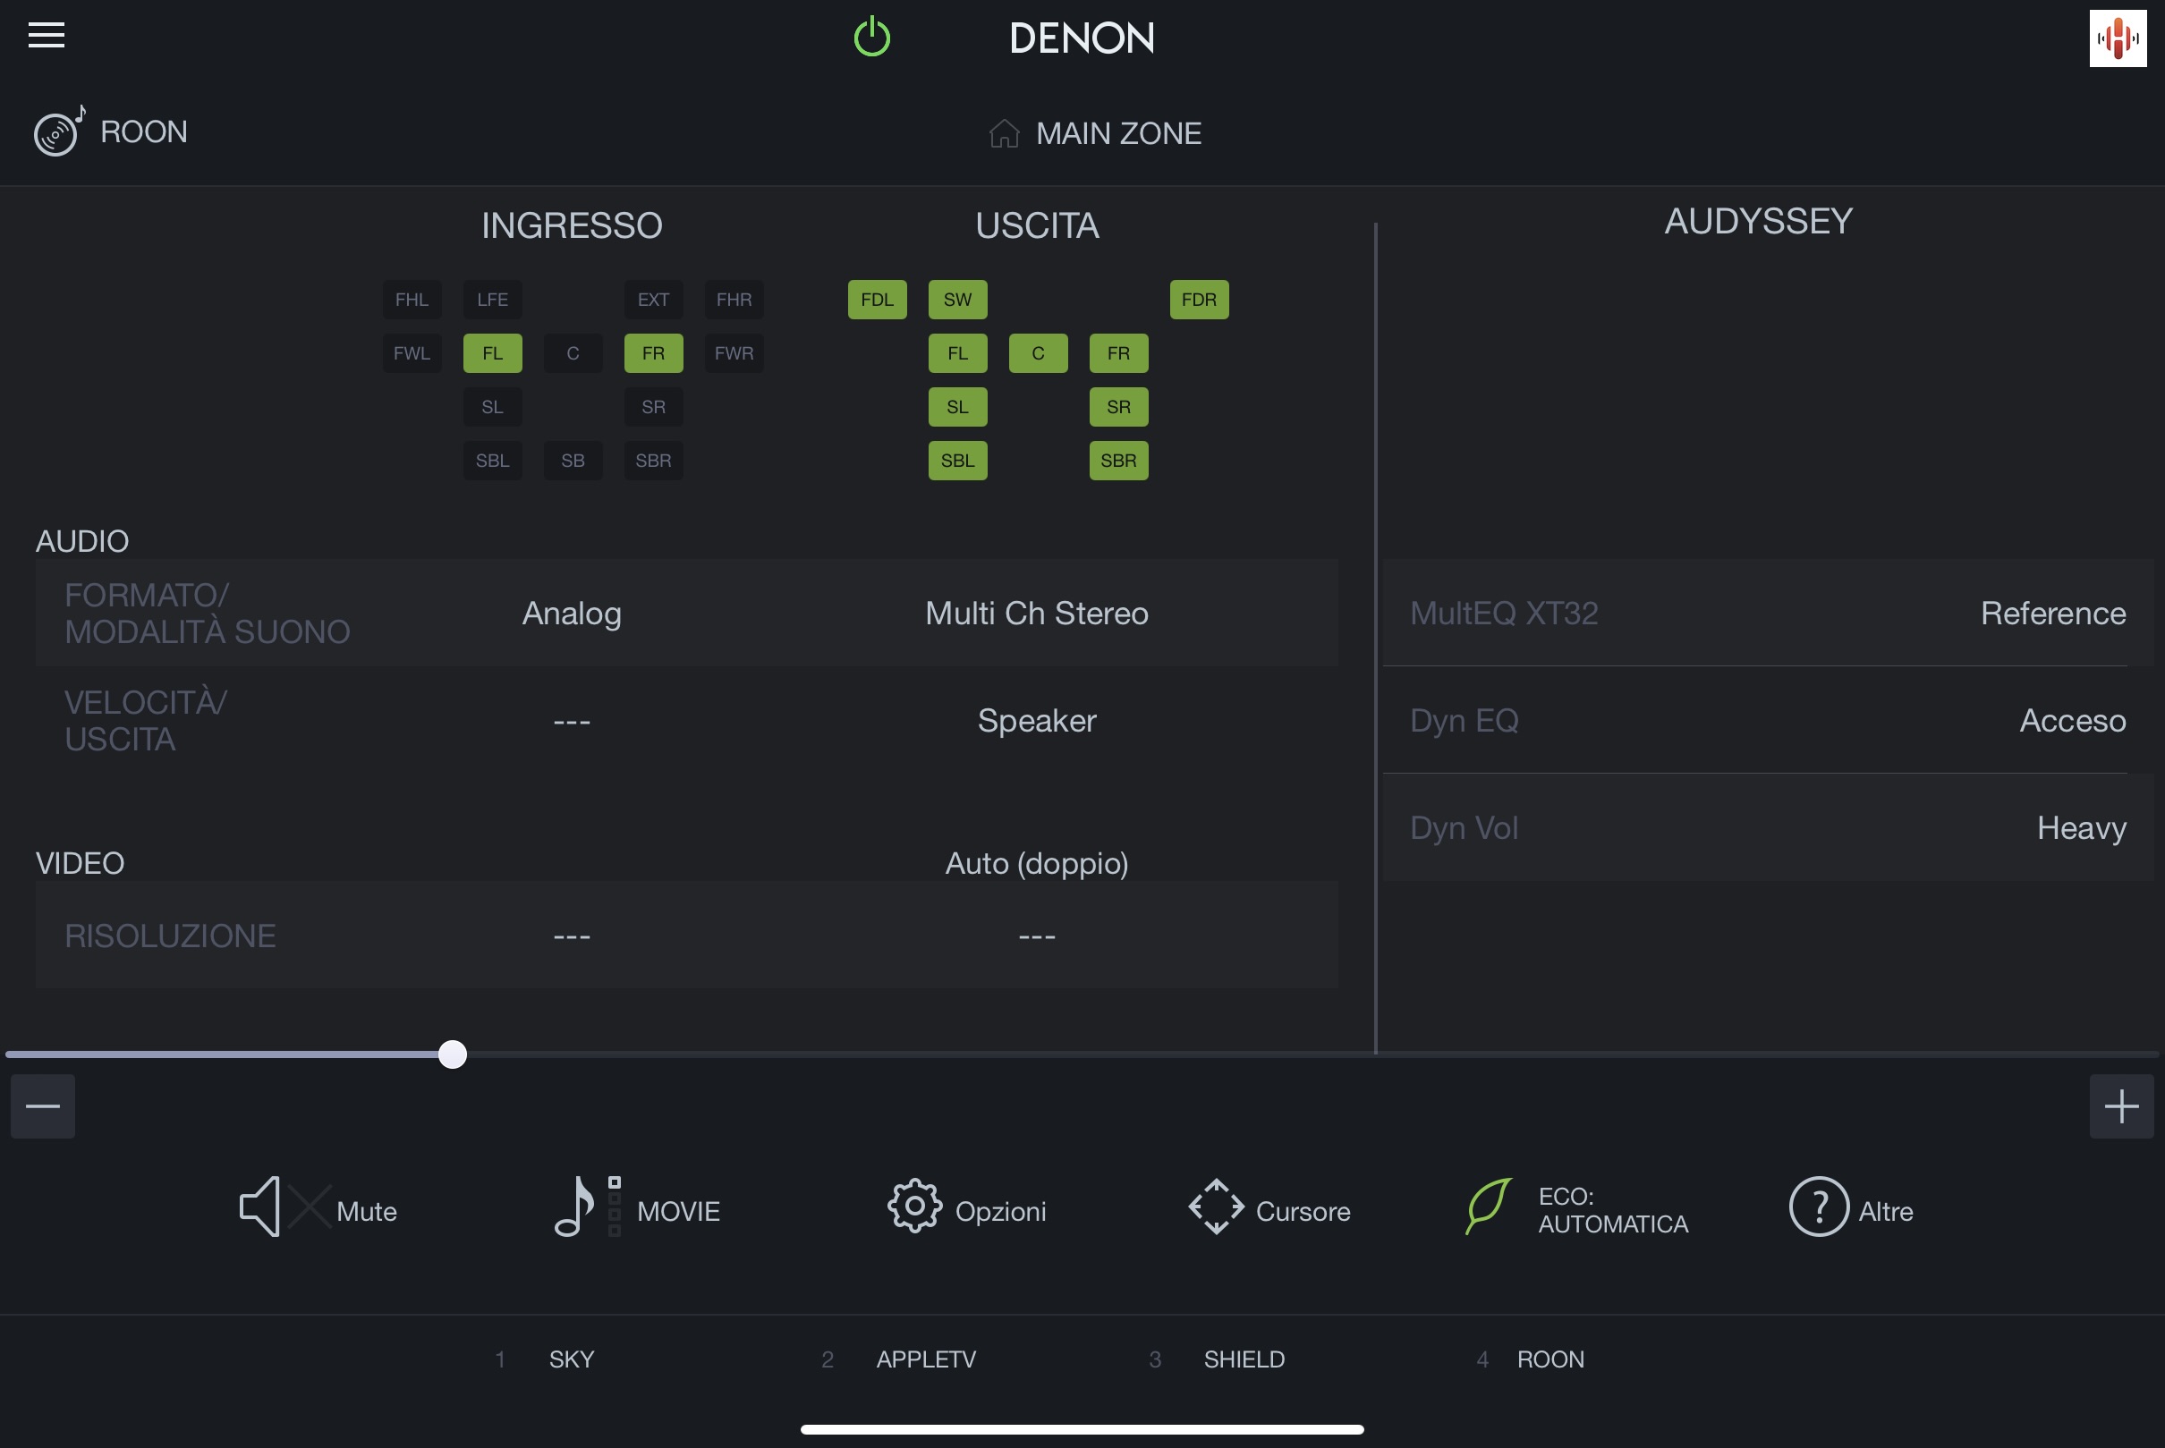The height and width of the screenshot is (1448, 2165).
Task: Click the input FWL channel indicator
Action: point(412,353)
